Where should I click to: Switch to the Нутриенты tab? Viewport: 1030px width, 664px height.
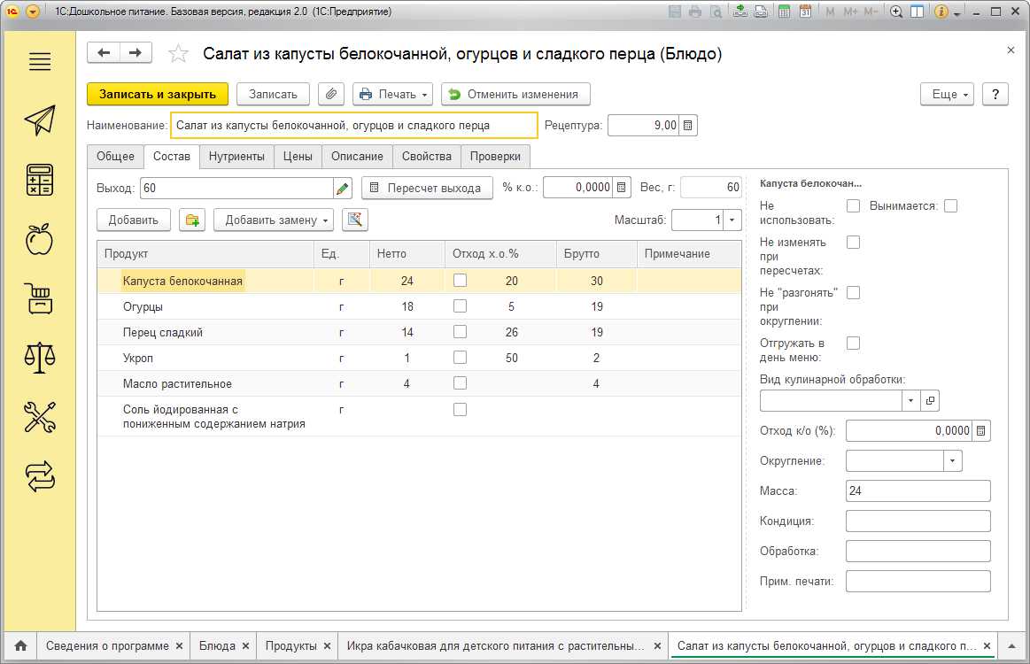click(x=236, y=157)
